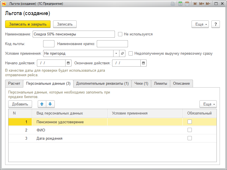Click the Код льготы input field
This screenshot has width=227, height=170.
pyautogui.click(x=49, y=44)
